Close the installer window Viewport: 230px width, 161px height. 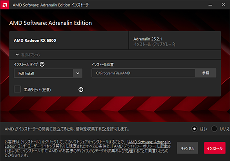(x=223, y=5)
